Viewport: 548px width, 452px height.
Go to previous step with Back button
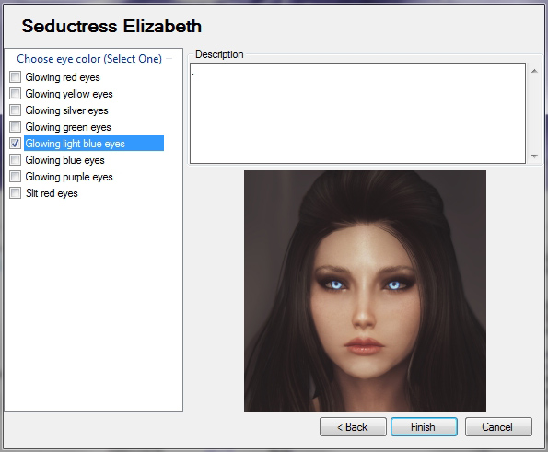point(353,427)
